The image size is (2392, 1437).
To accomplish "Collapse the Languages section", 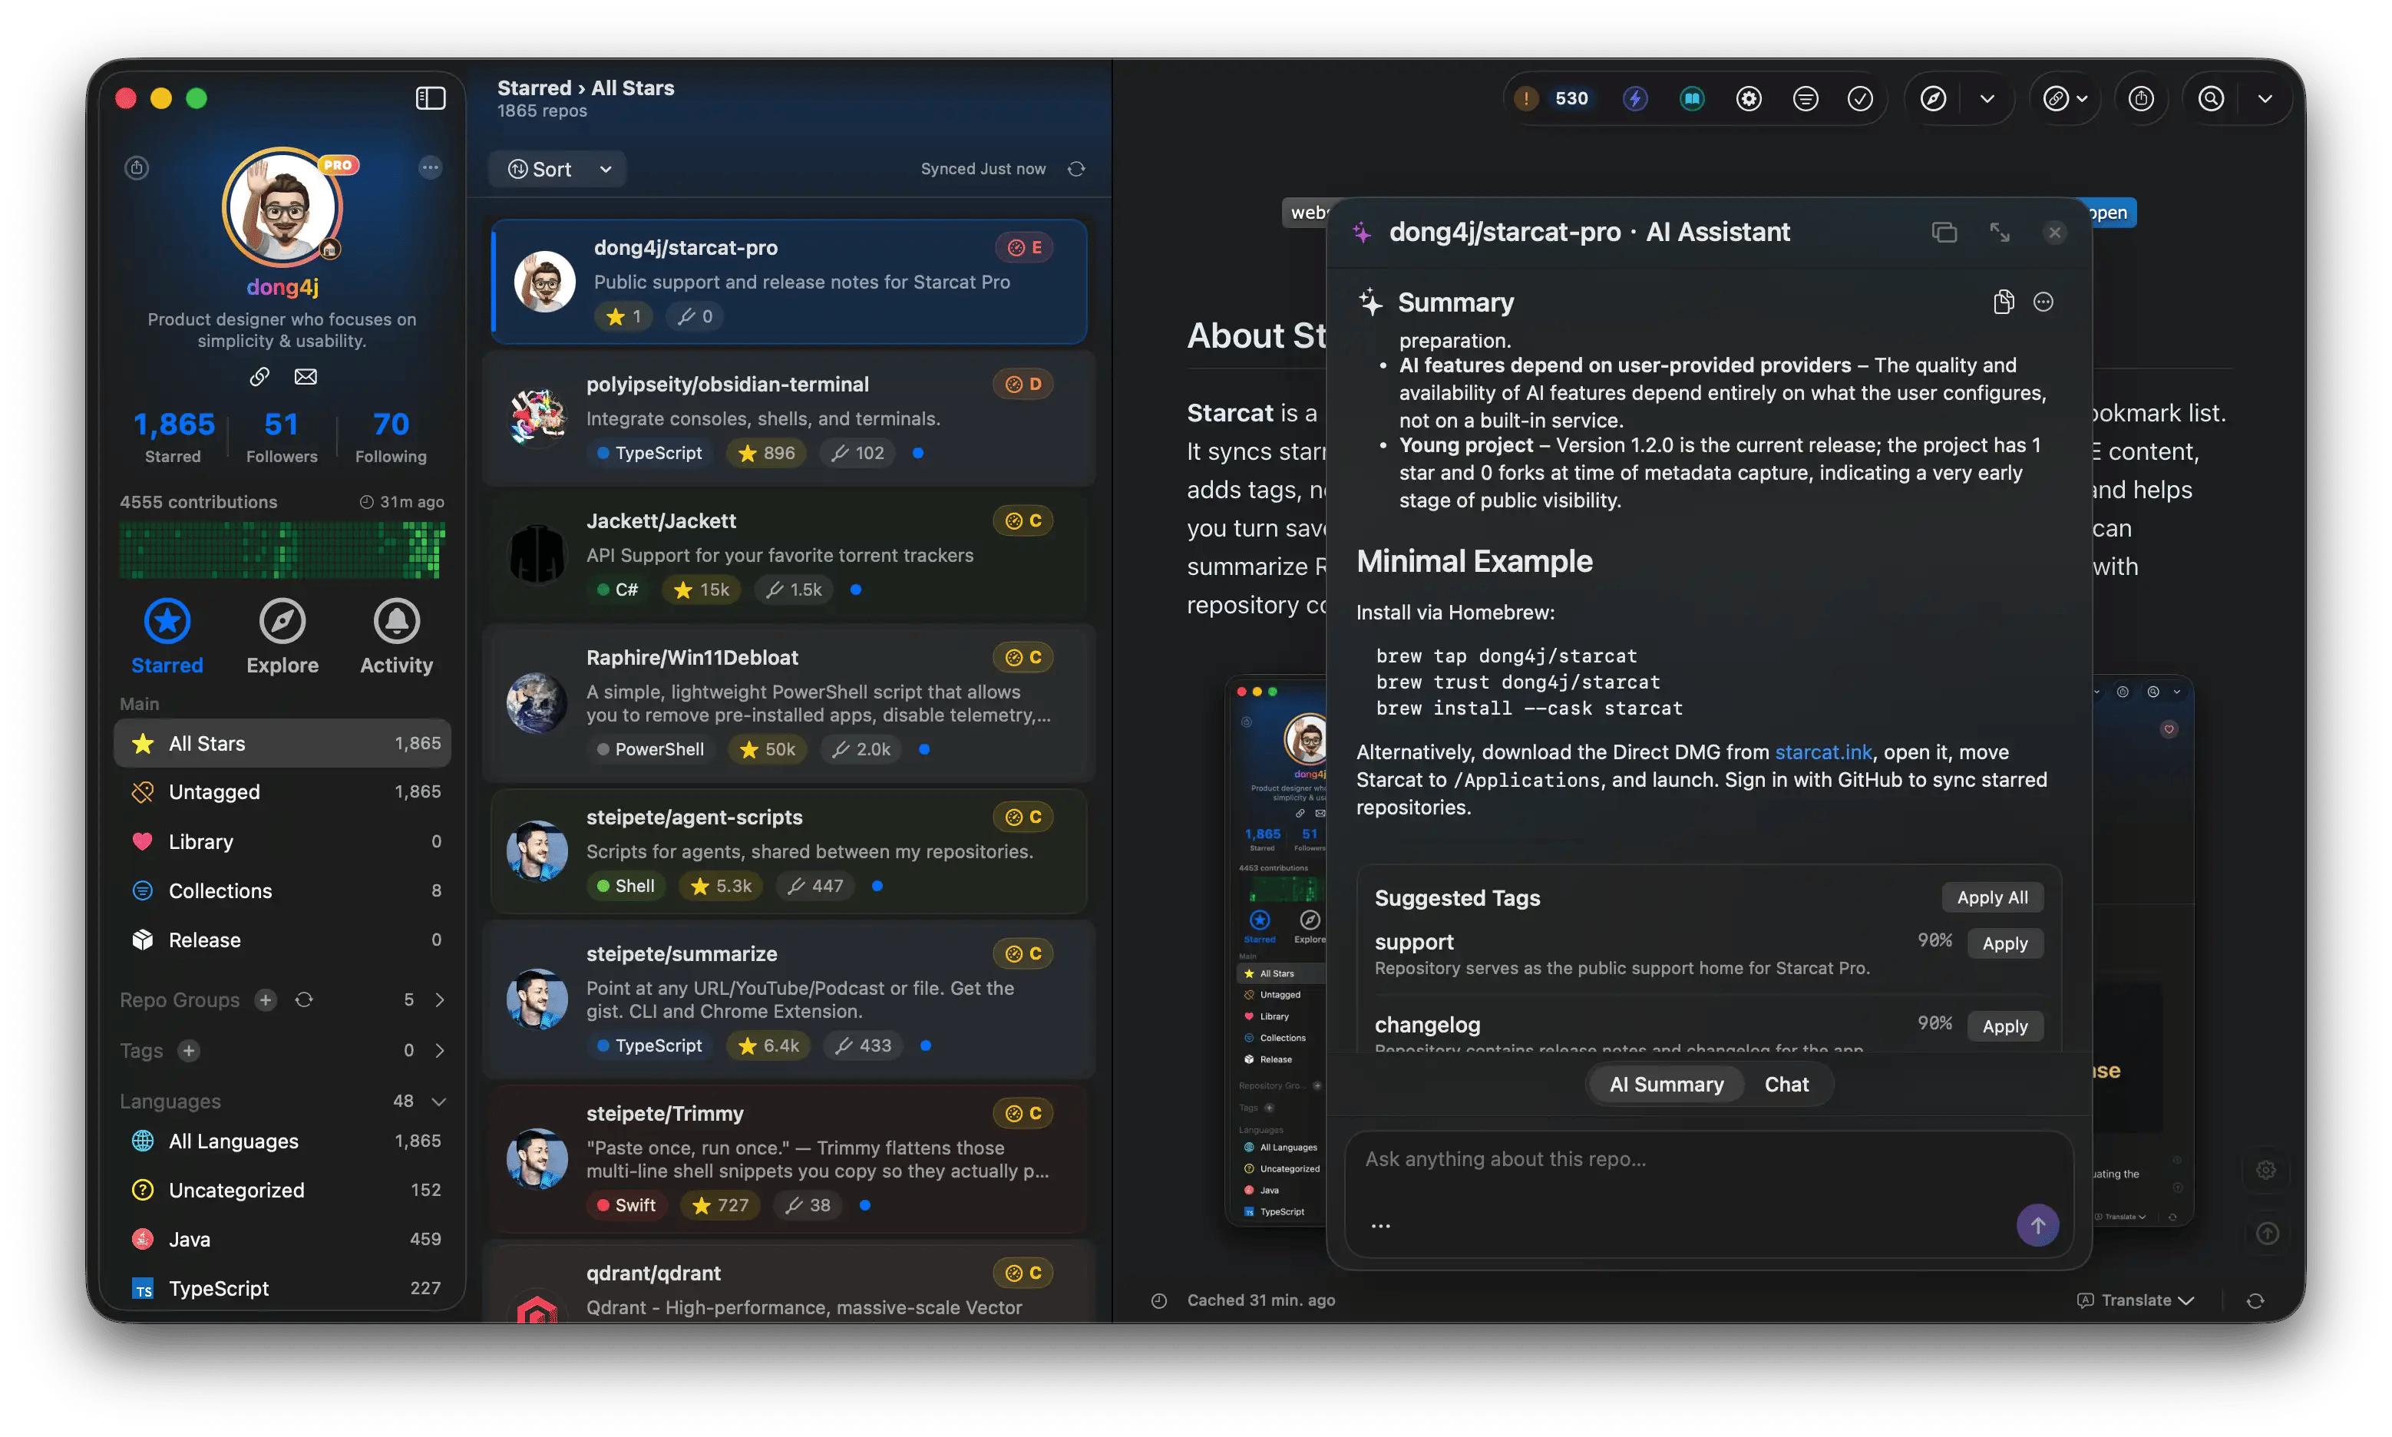I will [438, 1101].
